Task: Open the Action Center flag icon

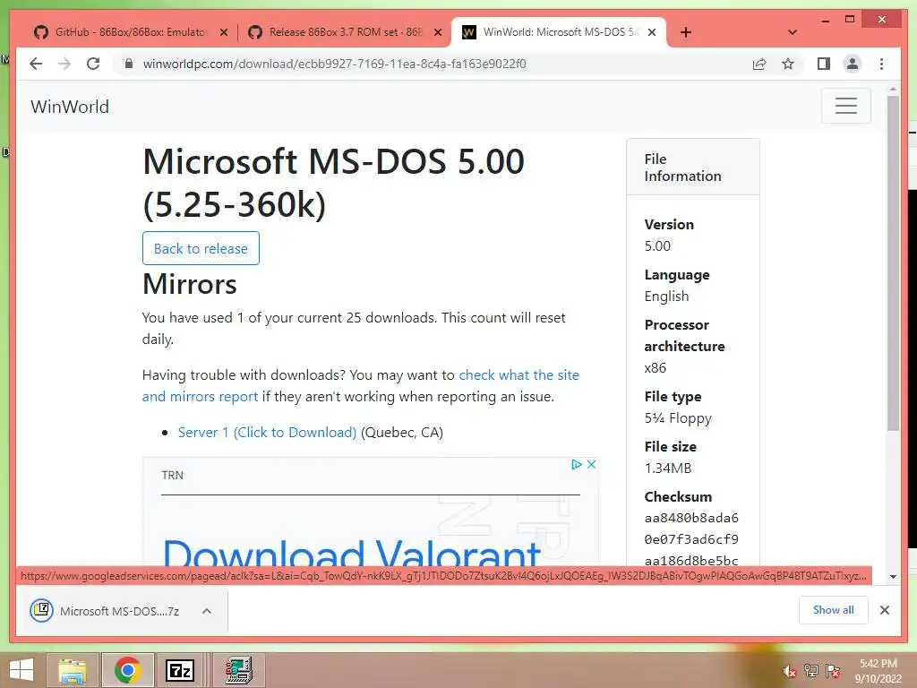Action: click(832, 671)
